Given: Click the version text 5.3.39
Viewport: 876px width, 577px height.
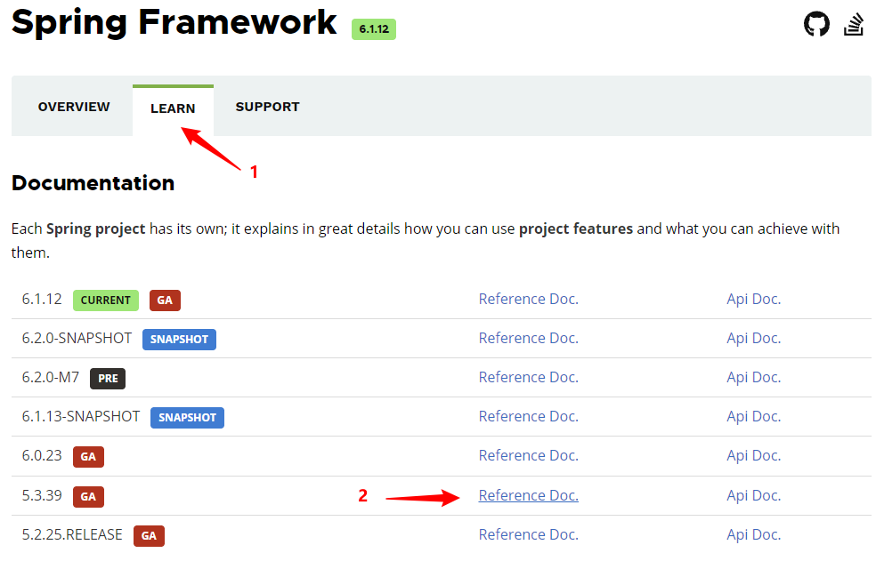Looking at the screenshot, I should click(x=42, y=495).
